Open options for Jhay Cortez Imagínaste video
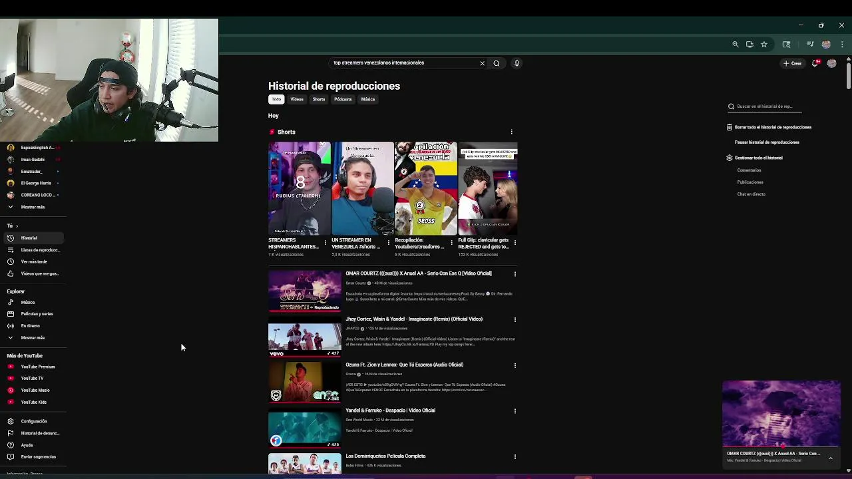The image size is (852, 479). (515, 320)
